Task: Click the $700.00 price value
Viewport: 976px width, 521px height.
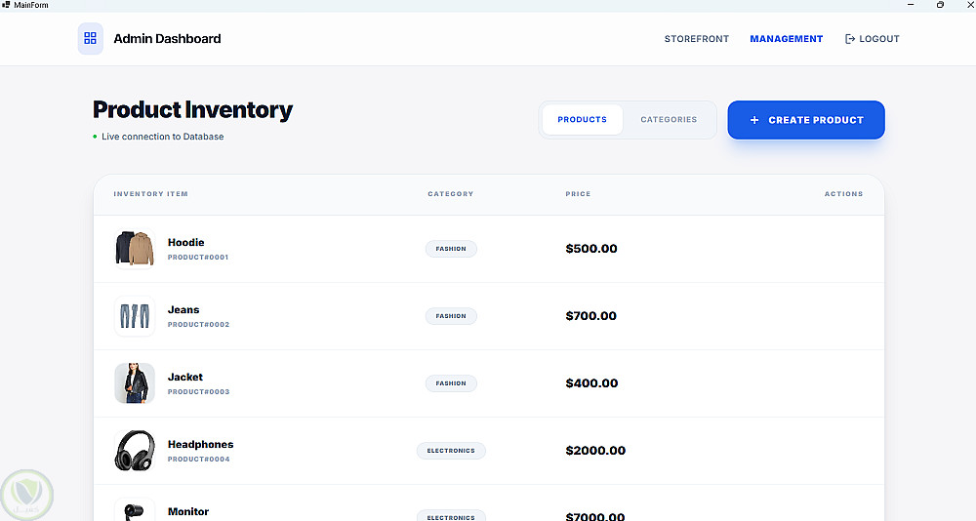Action: click(590, 315)
